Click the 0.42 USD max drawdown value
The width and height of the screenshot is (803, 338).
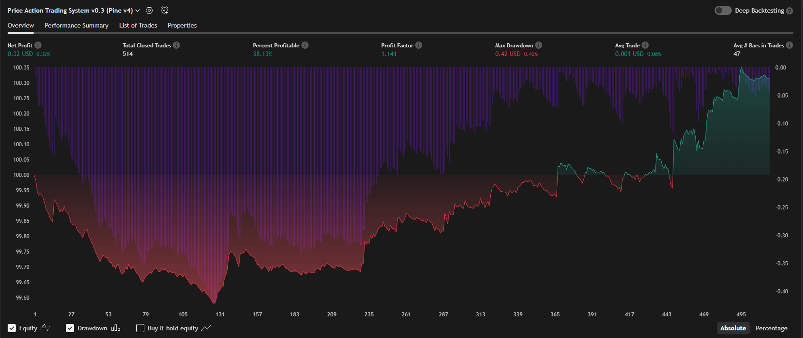click(508, 54)
